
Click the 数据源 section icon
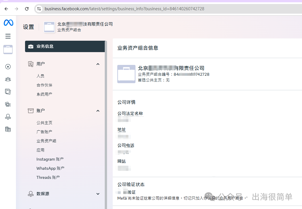pos(31,194)
